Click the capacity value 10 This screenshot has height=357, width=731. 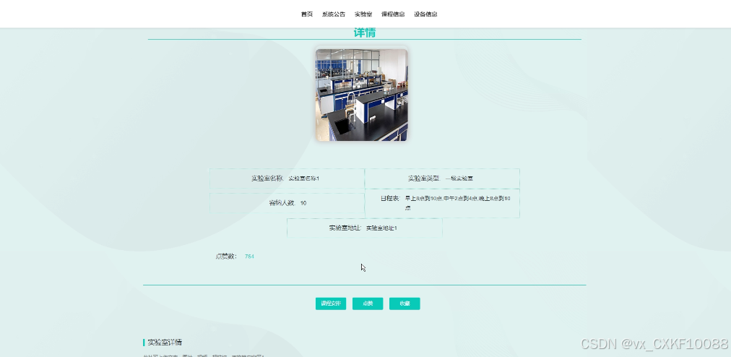303,203
